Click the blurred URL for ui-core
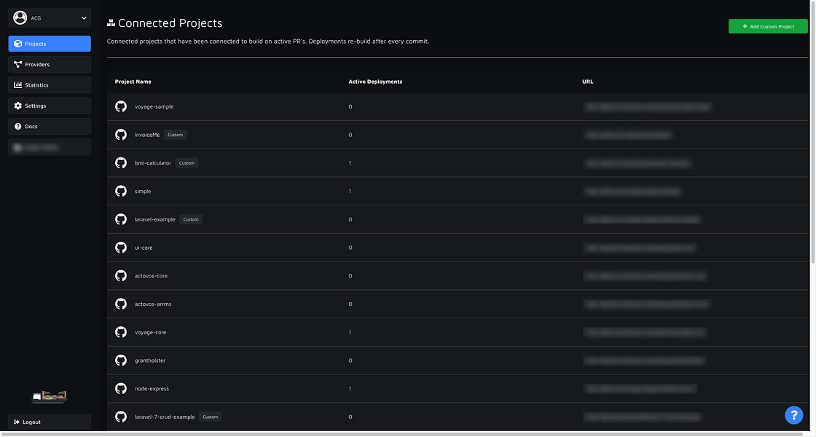This screenshot has height=437, width=816. pos(640,248)
